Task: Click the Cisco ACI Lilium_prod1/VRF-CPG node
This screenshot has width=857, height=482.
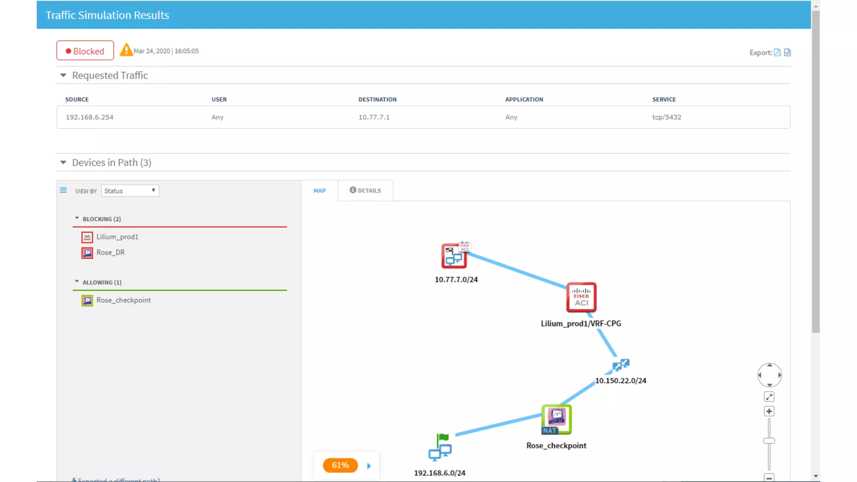Action: [x=581, y=297]
